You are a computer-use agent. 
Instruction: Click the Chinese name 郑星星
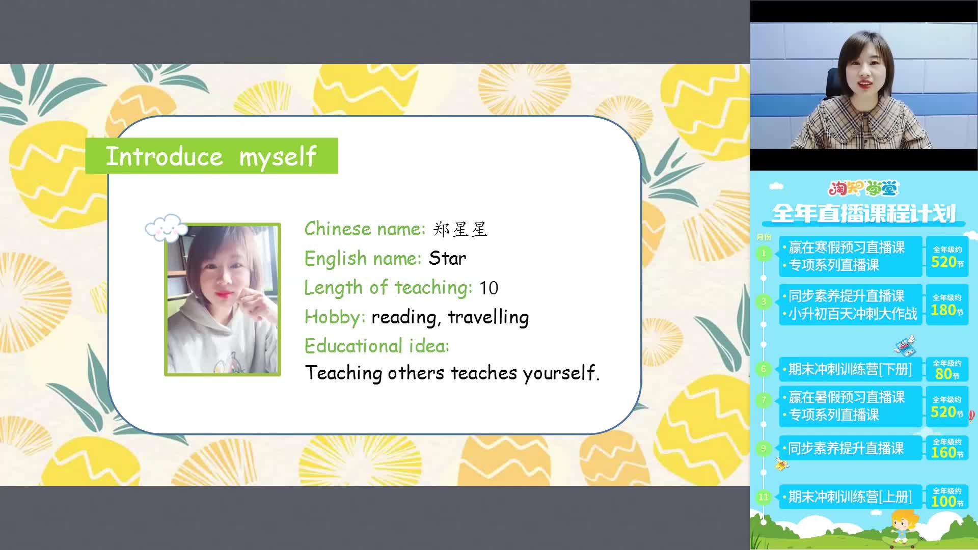(460, 229)
